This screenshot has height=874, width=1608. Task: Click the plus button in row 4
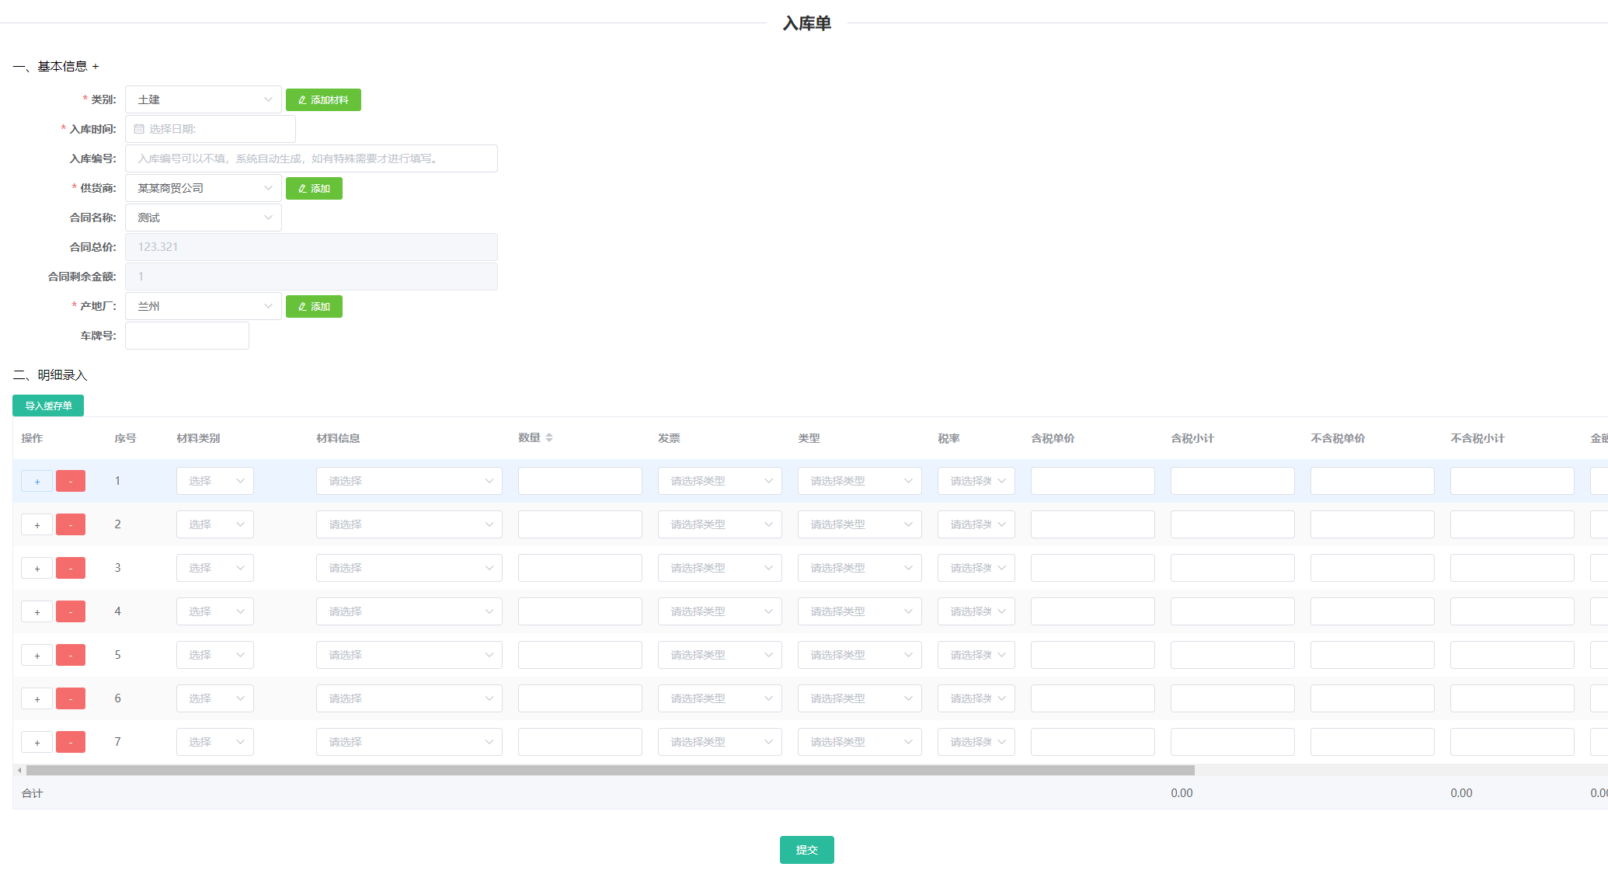coord(37,612)
